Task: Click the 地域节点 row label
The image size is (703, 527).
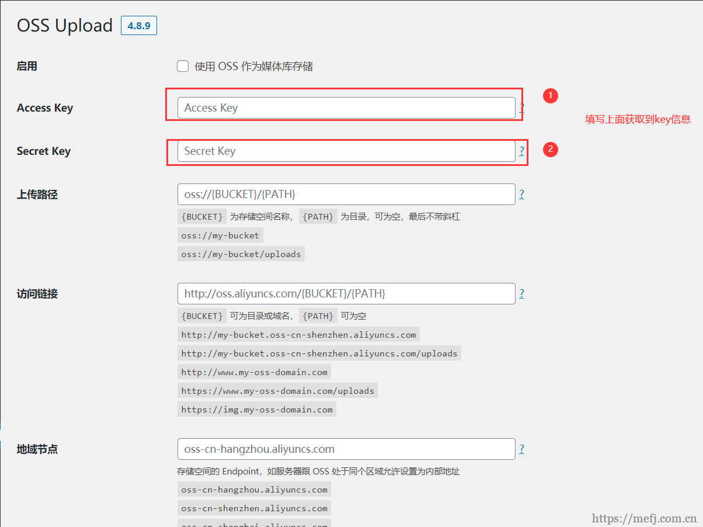Action: pyautogui.click(x=37, y=449)
